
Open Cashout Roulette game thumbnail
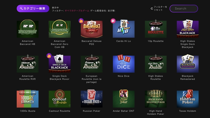(60, 99)
